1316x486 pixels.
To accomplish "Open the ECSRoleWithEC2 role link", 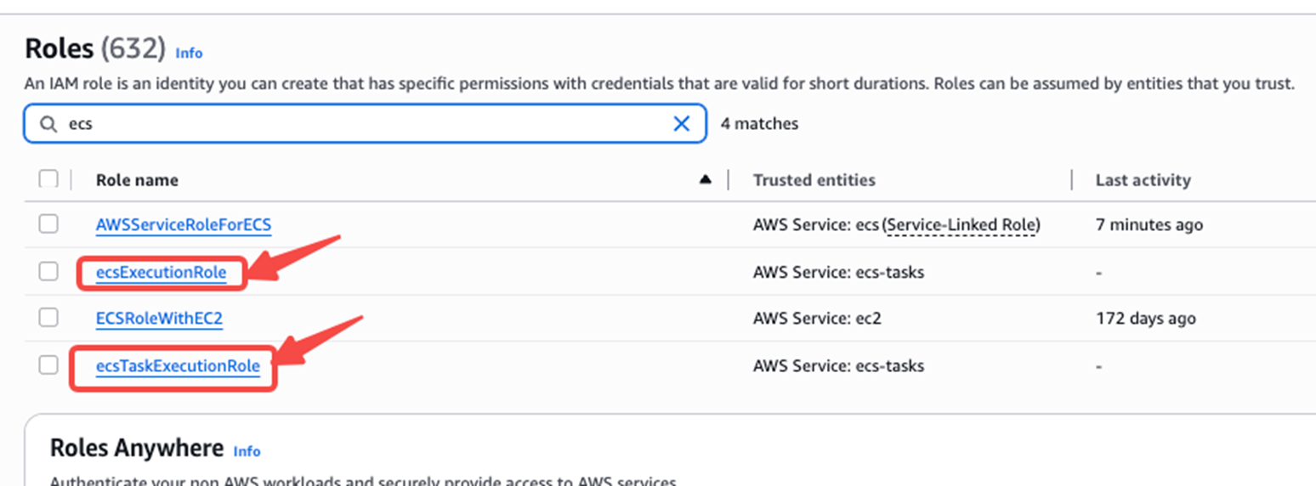I will point(159,319).
